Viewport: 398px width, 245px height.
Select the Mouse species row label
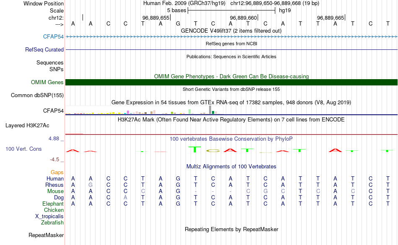point(55,191)
